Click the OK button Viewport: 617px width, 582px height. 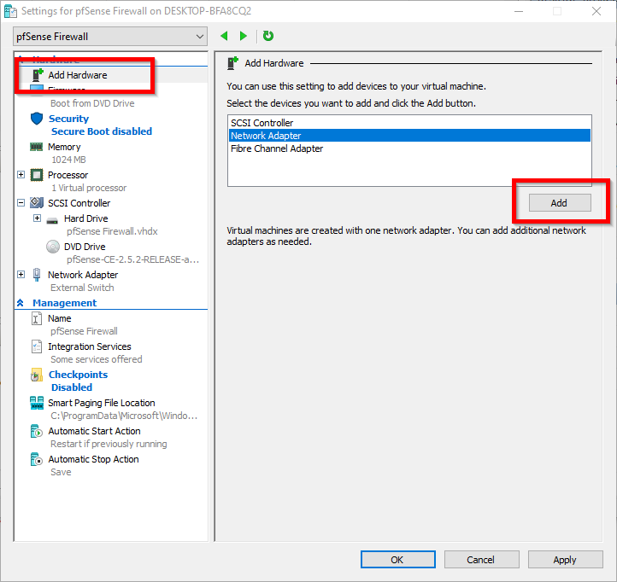[397, 560]
